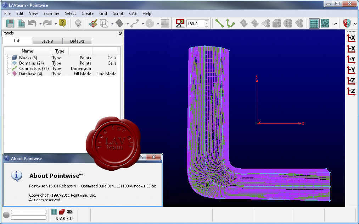
Task: Click the help button in About Pointwise dialog
Action: point(142,157)
